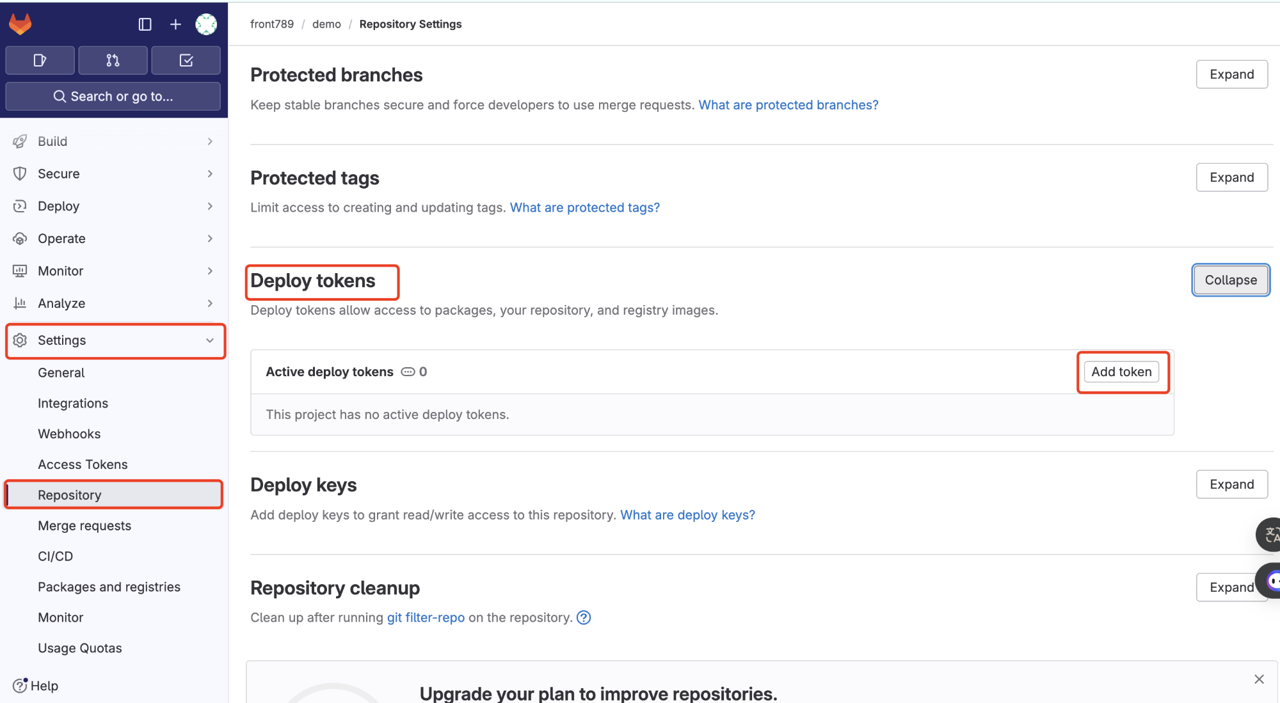1280x703 pixels.
Task: Open the user avatar menu
Action: pyautogui.click(x=206, y=24)
